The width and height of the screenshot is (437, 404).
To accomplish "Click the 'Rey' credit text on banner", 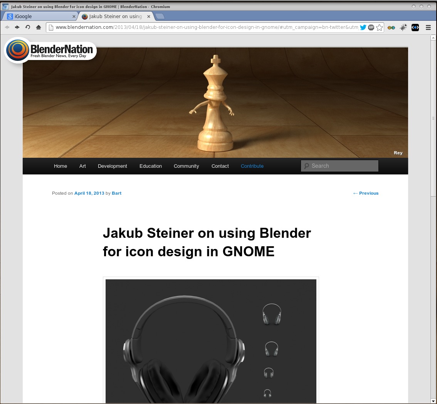I will tap(398, 153).
